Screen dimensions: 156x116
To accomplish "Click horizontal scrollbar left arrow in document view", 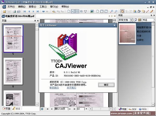I will tap(90, 109).
